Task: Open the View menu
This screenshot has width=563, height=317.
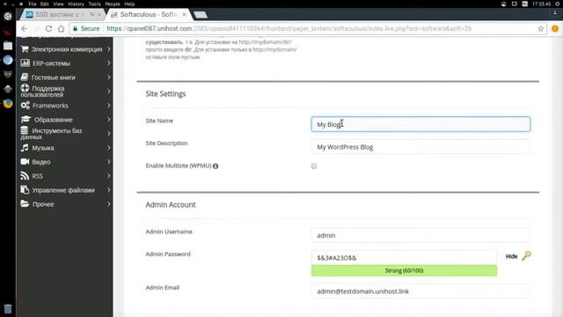Action: click(58, 4)
